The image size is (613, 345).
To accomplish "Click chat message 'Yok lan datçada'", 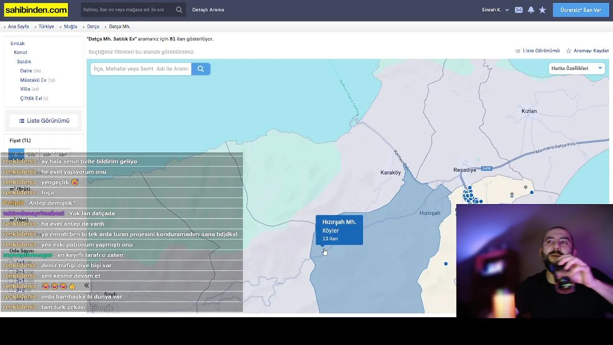I will (x=92, y=213).
